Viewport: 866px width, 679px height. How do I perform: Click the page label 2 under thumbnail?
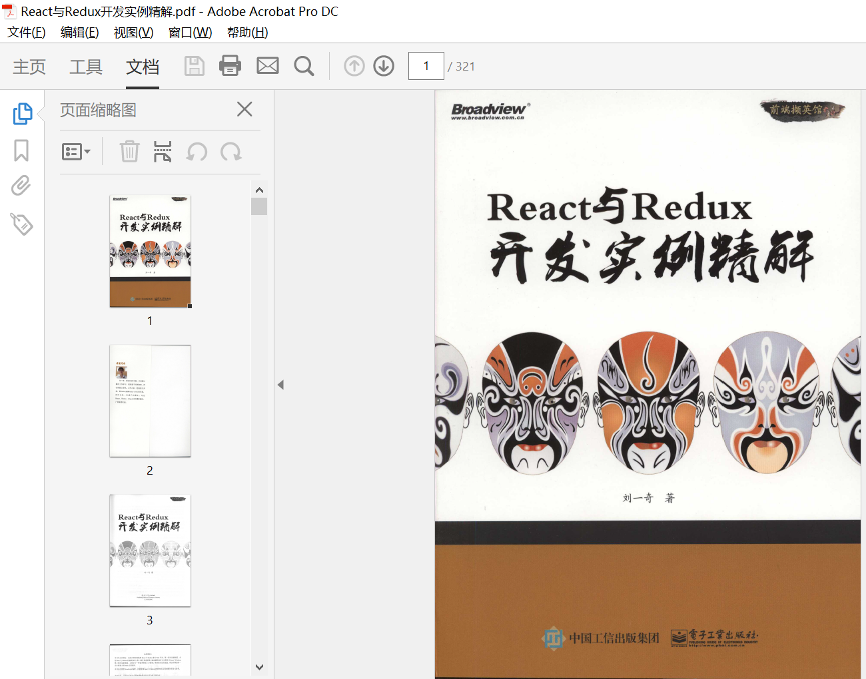(x=150, y=471)
